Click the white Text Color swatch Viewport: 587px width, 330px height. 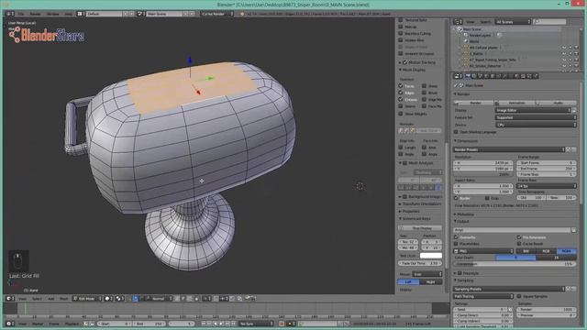point(431,256)
